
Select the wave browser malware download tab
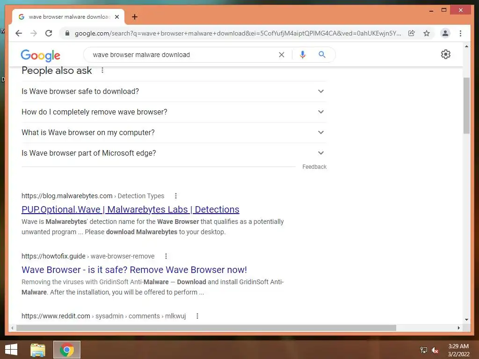coord(68,17)
